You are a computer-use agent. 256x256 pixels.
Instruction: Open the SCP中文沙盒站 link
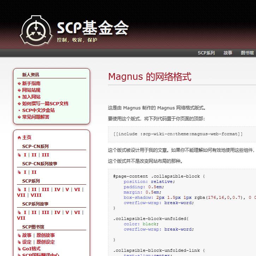coord(38,110)
